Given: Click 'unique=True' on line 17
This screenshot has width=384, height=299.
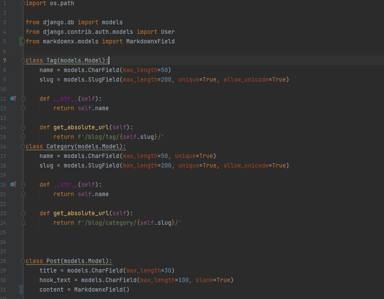Looking at the screenshot, I should [194, 156].
